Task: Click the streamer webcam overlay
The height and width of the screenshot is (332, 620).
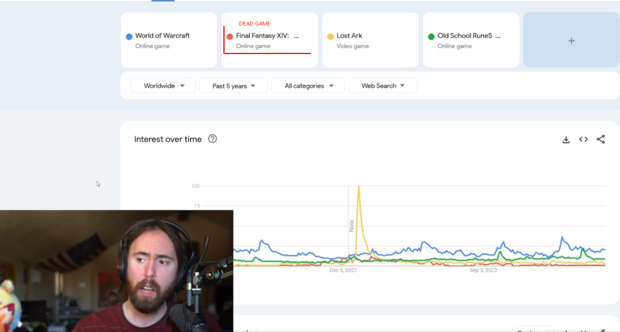Action: pos(117,271)
